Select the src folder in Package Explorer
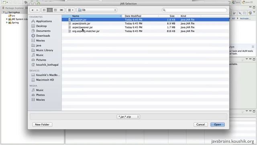The height and width of the screenshot is (145, 257). pos(13,16)
